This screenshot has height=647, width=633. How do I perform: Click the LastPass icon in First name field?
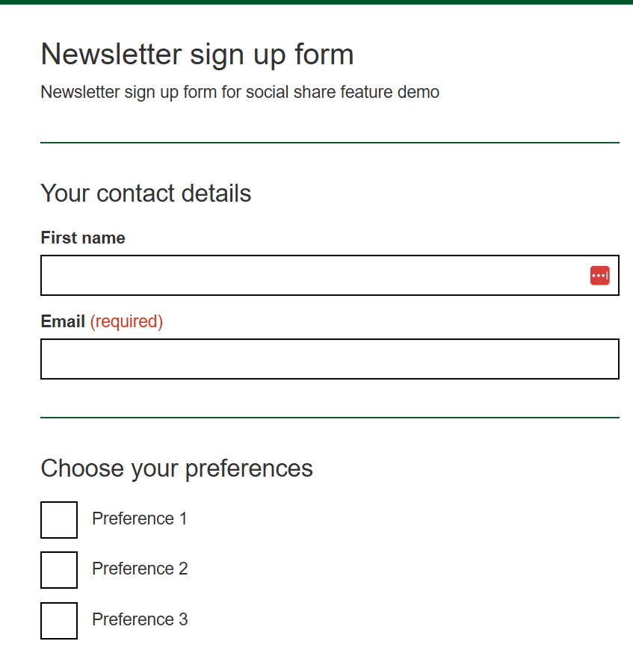(600, 275)
